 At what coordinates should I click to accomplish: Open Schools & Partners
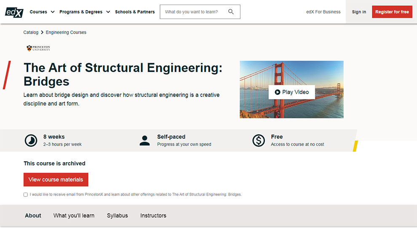pyautogui.click(x=135, y=12)
